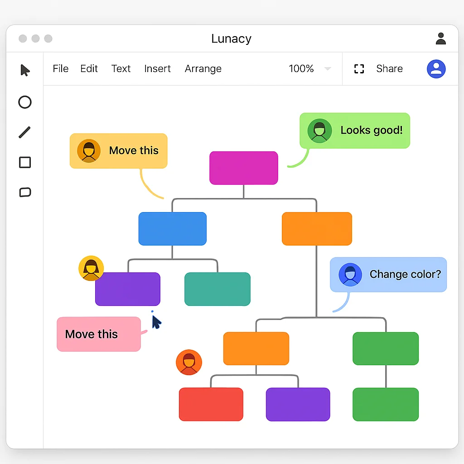Open your blue profile avatar menu
The height and width of the screenshot is (464, 464).
[436, 68]
